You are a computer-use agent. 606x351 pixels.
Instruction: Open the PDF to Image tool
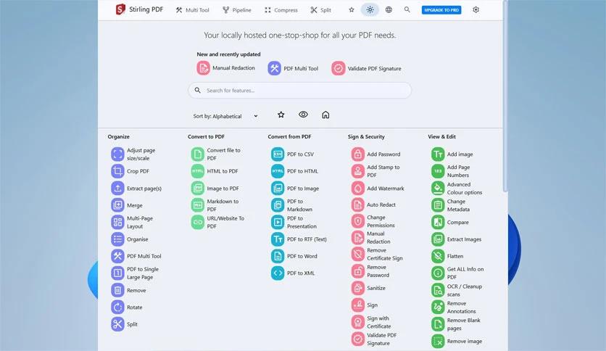[x=295, y=189]
